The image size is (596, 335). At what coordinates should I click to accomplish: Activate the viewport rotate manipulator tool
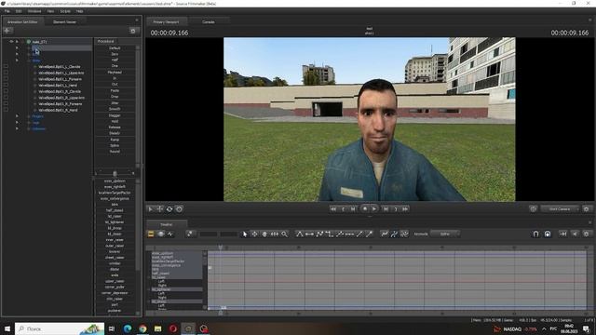(169, 208)
